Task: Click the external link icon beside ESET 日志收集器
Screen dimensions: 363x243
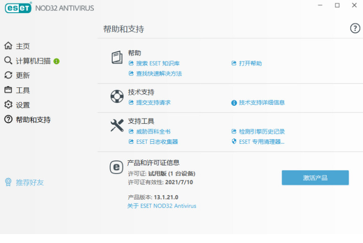Action: tap(131, 141)
